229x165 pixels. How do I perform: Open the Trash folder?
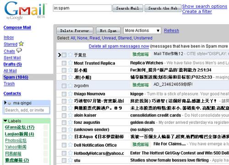click(x=9, y=84)
